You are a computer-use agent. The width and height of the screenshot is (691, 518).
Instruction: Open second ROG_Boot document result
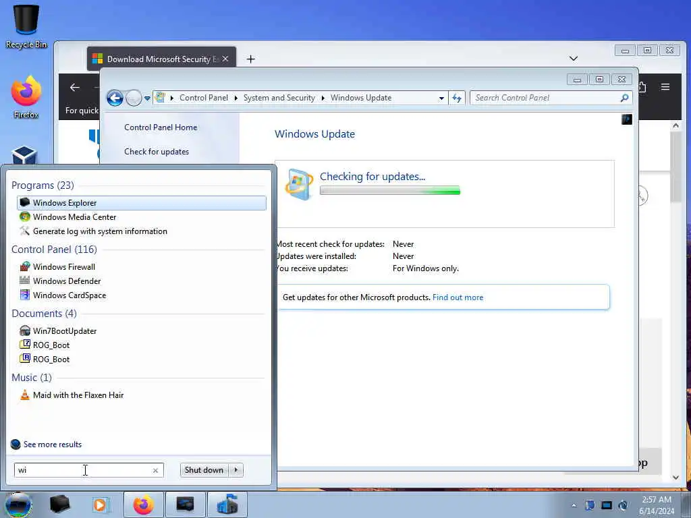click(x=142, y=359)
